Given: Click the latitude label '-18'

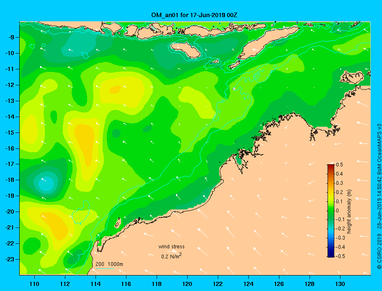Looking at the screenshot, I should coord(9,180).
